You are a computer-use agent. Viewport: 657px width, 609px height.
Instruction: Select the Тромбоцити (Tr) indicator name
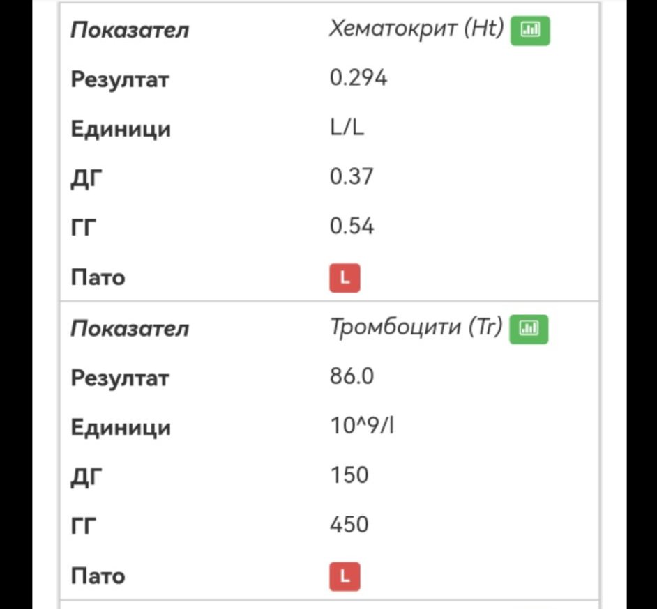[x=416, y=327]
